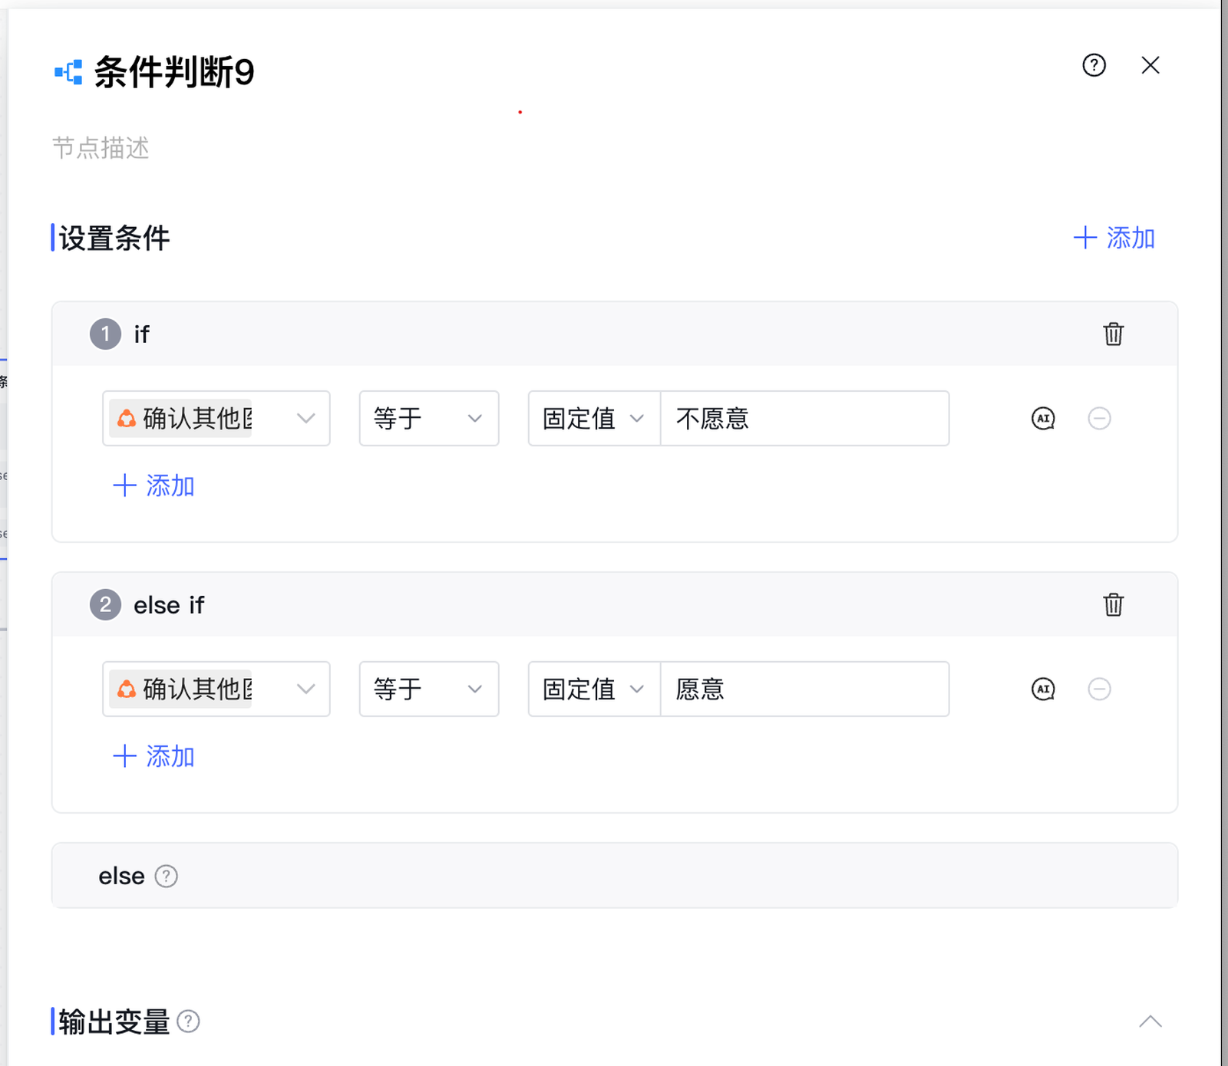Open 等于 operator dropdown in the if block
The image size is (1228, 1066).
(428, 419)
